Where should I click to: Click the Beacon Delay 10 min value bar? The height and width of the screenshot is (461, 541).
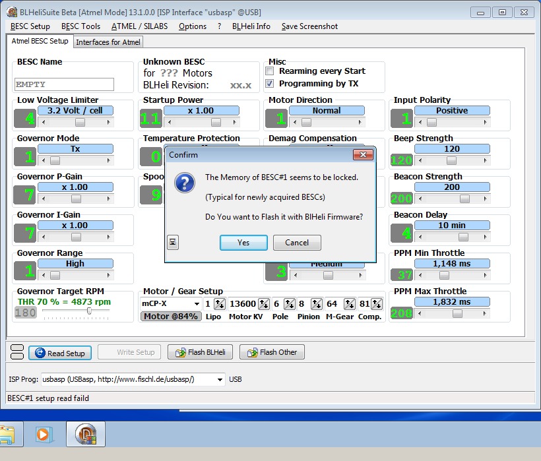tap(452, 226)
